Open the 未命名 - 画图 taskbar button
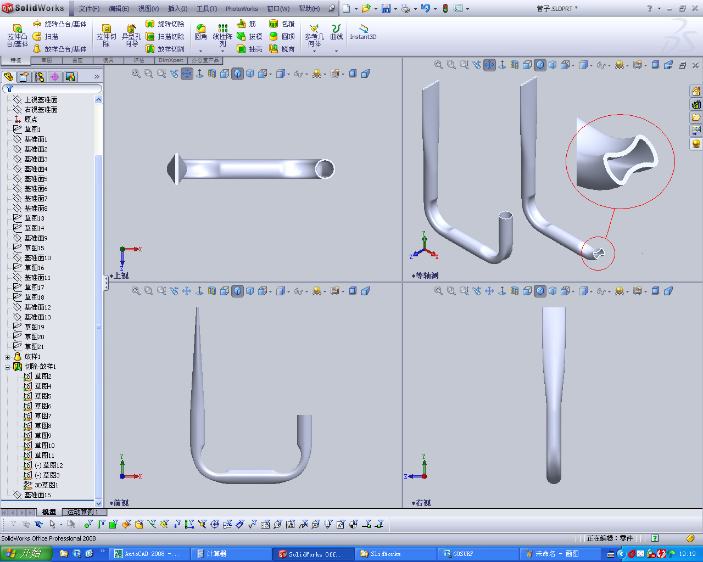This screenshot has height=562, width=703. point(561,554)
